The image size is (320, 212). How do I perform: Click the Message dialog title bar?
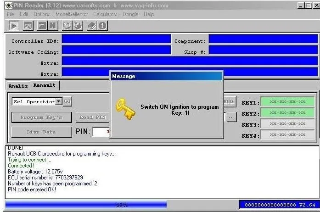pos(167,76)
